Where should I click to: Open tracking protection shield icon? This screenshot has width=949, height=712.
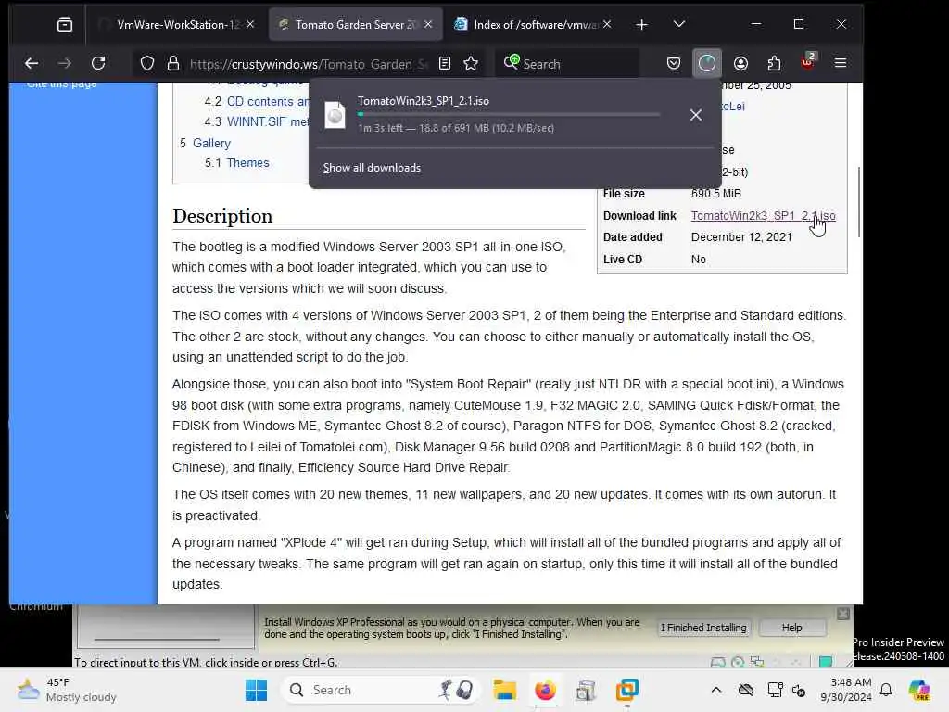click(147, 64)
